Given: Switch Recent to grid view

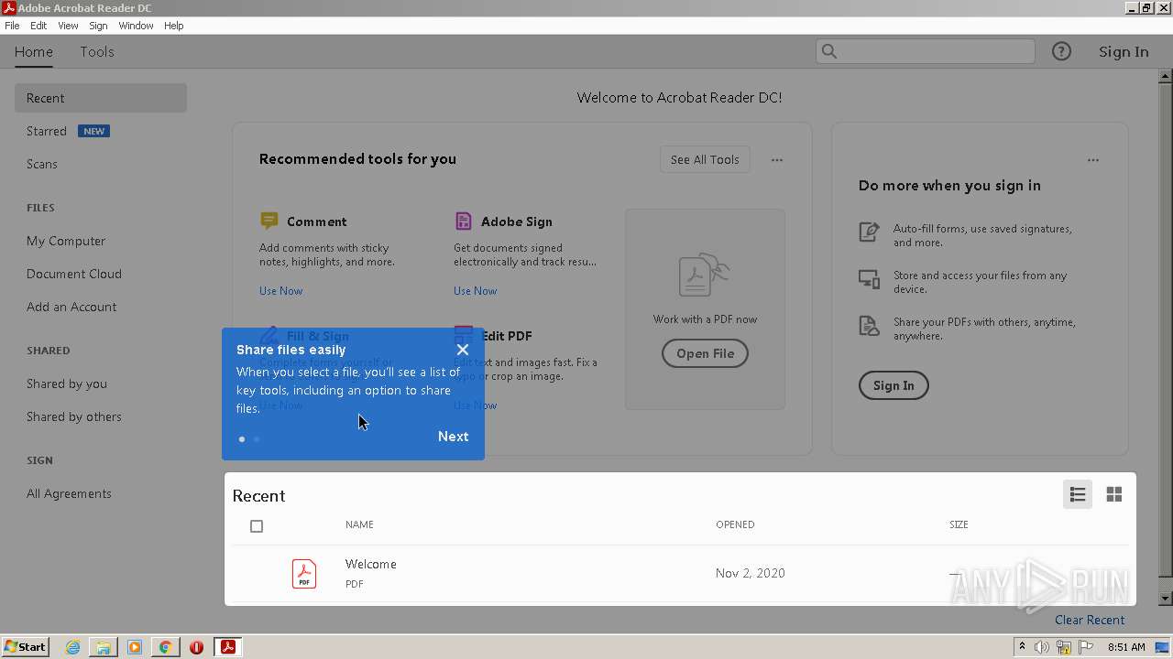Looking at the screenshot, I should coord(1114,494).
